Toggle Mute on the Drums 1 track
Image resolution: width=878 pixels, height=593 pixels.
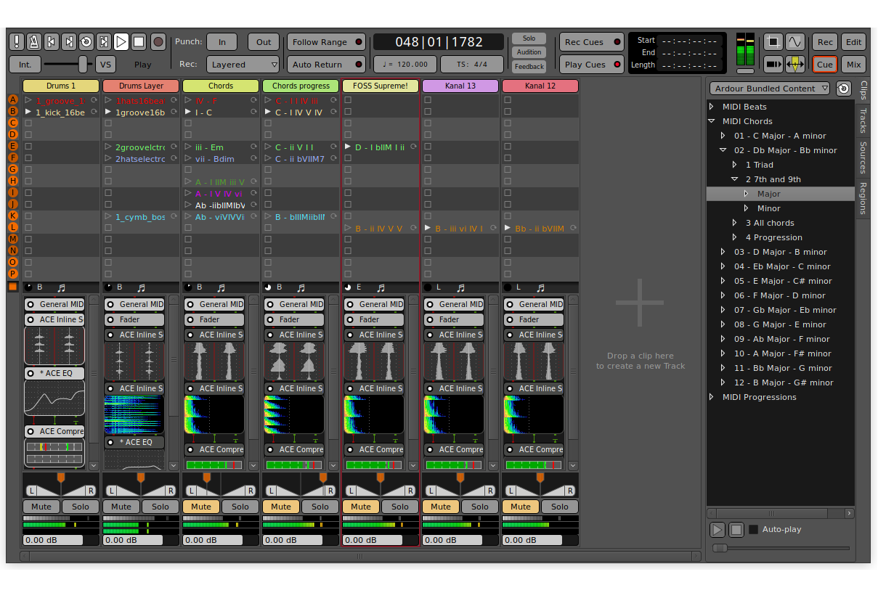click(x=41, y=507)
